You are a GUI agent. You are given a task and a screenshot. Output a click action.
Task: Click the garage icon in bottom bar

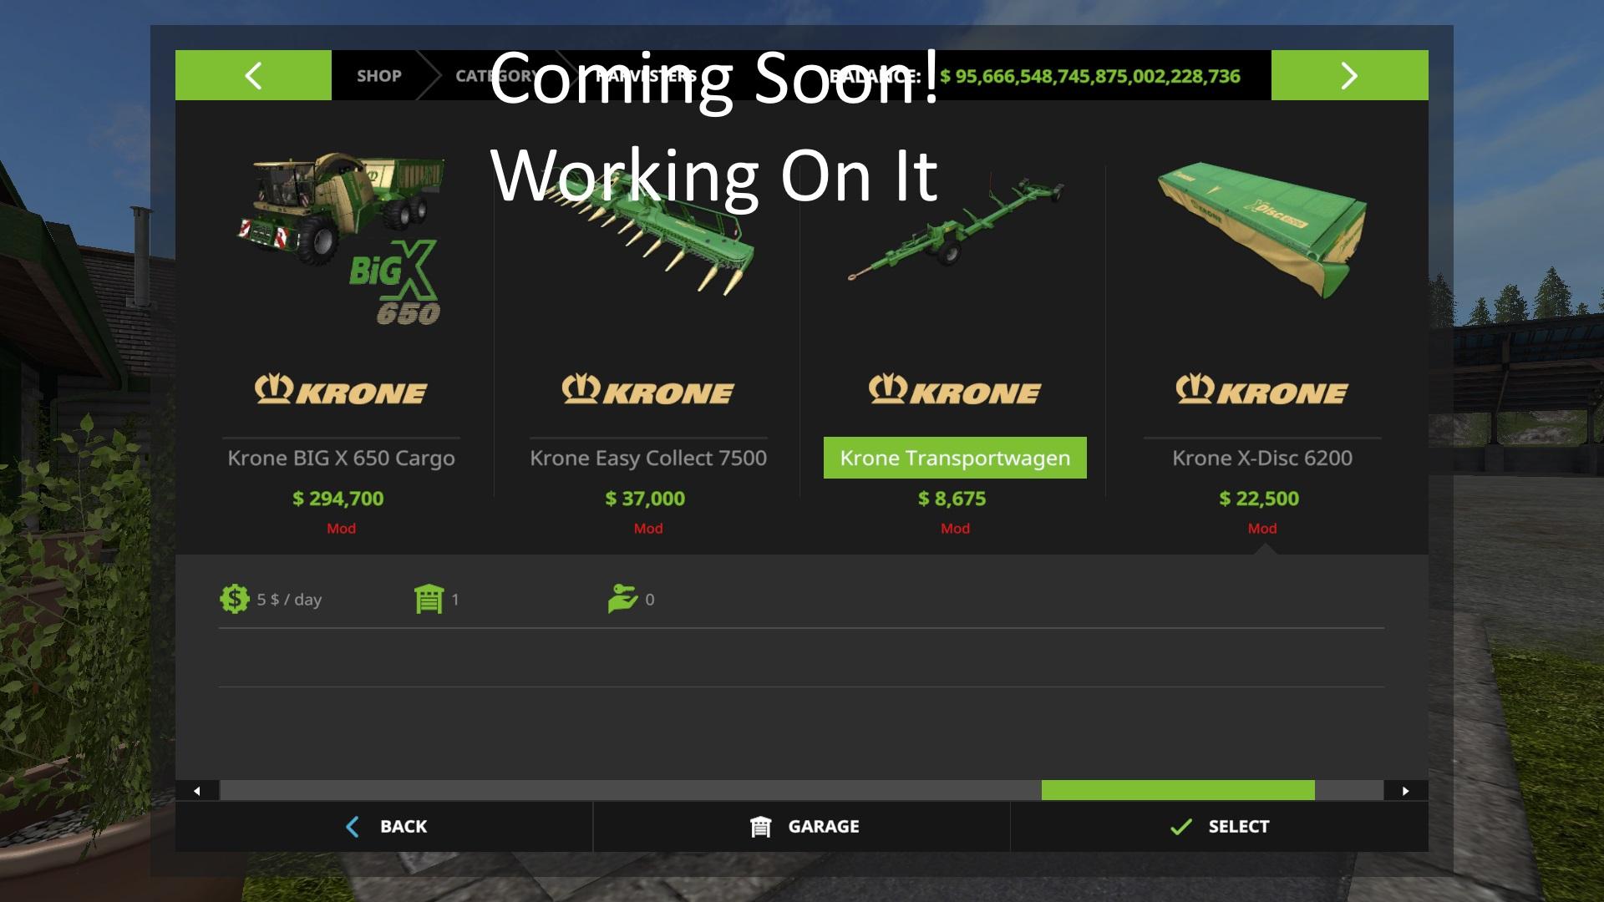tap(760, 827)
